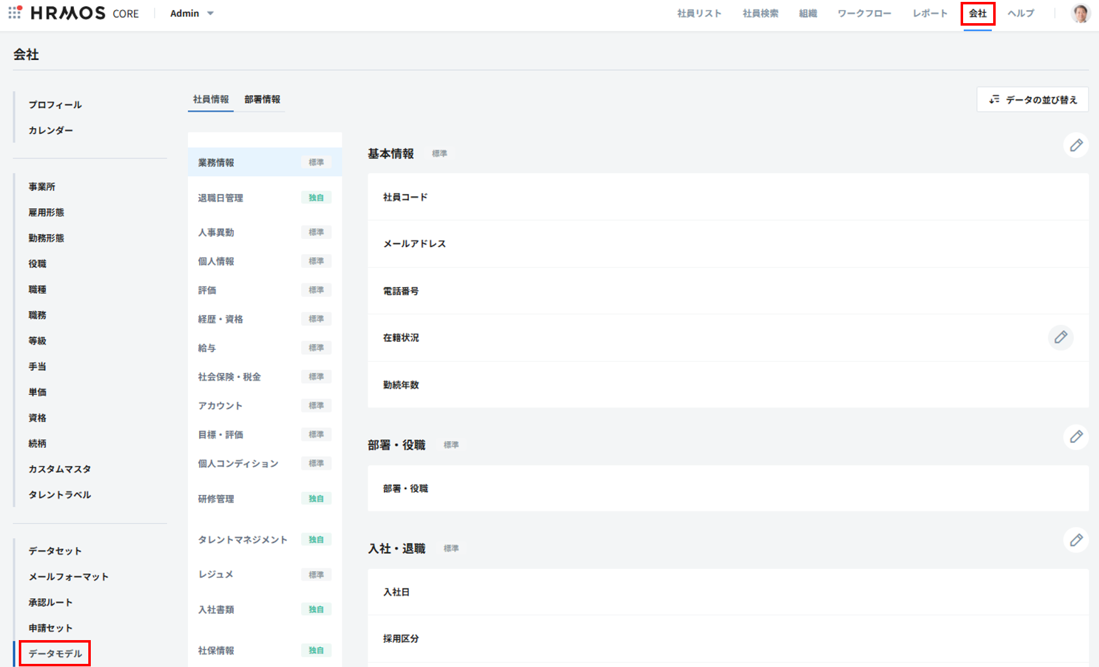This screenshot has height=667, width=1099.
Task: Edit the 基本情報 section with pencil icon
Action: coord(1076,145)
